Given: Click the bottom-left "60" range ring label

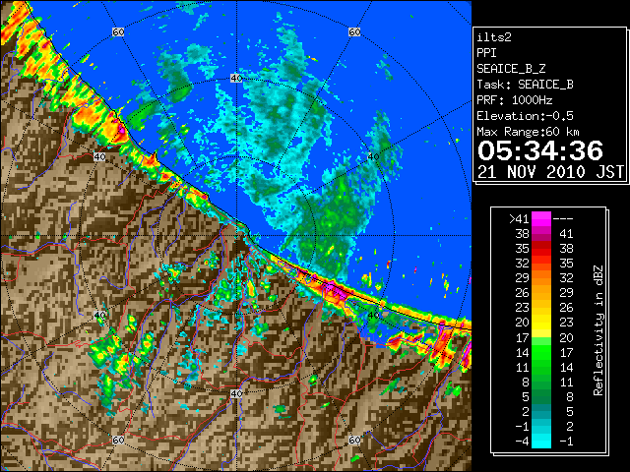Looking at the screenshot, I should (118, 440).
